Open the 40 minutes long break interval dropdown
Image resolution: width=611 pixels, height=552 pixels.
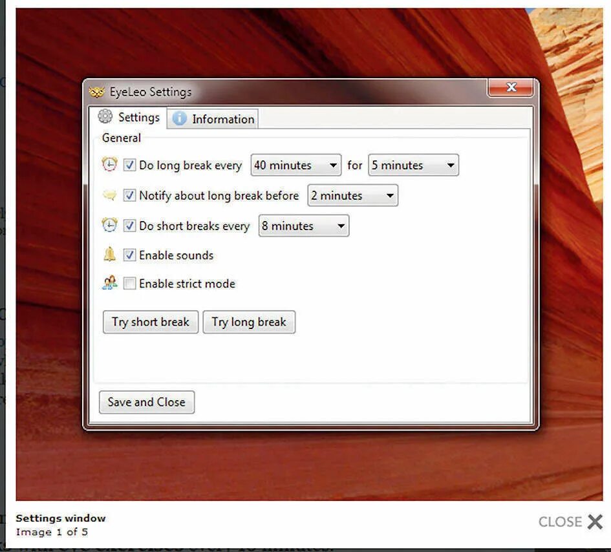296,165
